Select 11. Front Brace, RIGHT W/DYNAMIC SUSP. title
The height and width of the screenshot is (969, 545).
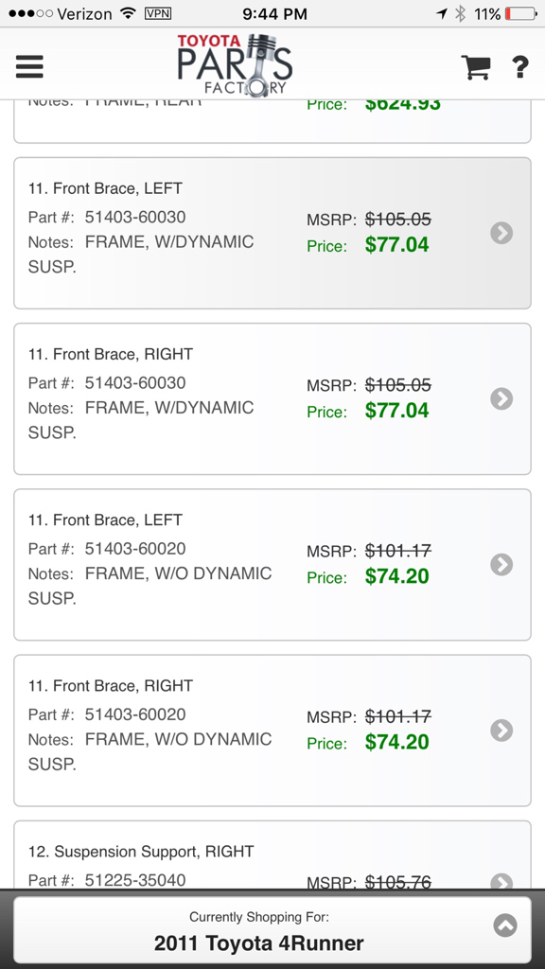pyautogui.click(x=111, y=354)
